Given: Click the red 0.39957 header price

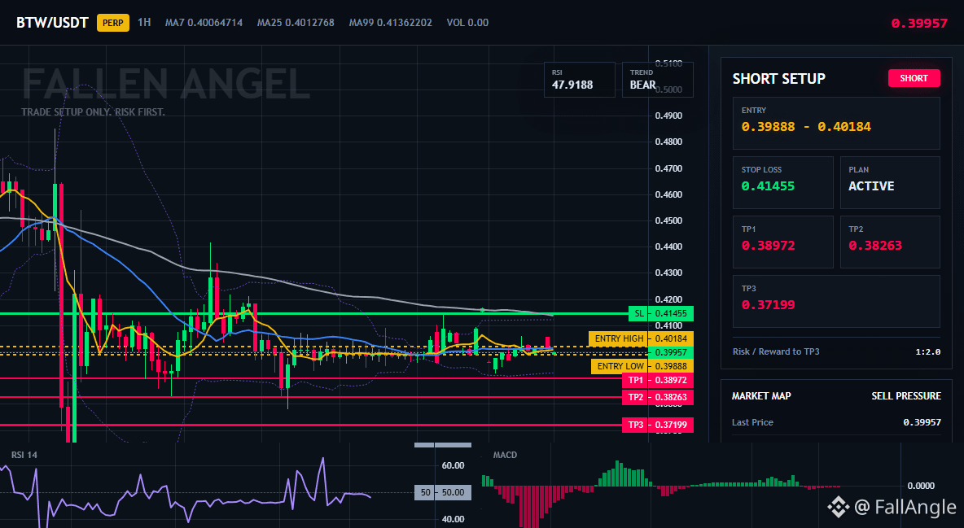Looking at the screenshot, I should tap(919, 24).
